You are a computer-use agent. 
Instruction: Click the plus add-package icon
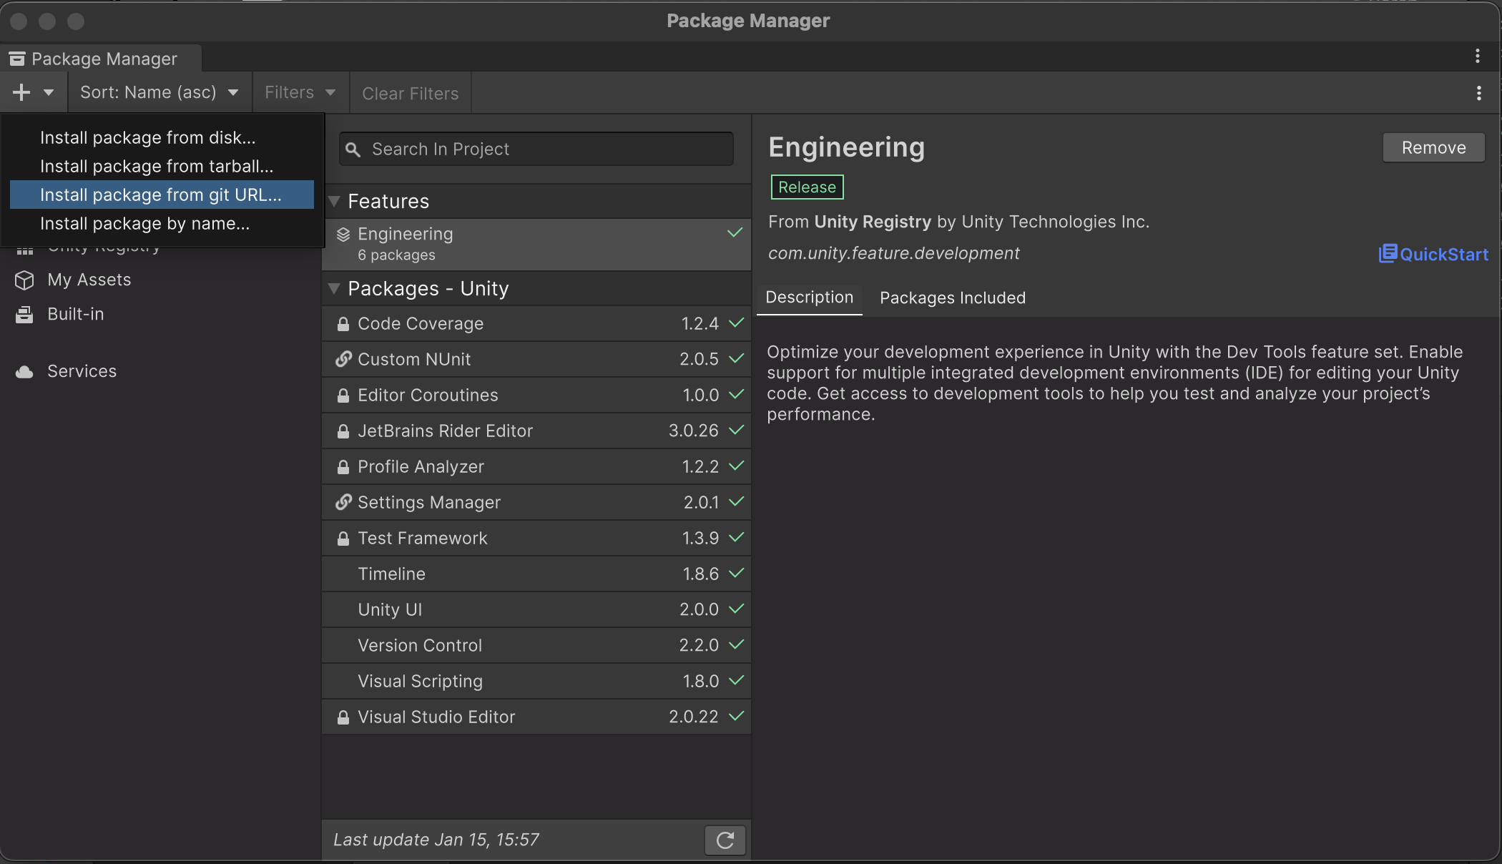click(x=21, y=92)
